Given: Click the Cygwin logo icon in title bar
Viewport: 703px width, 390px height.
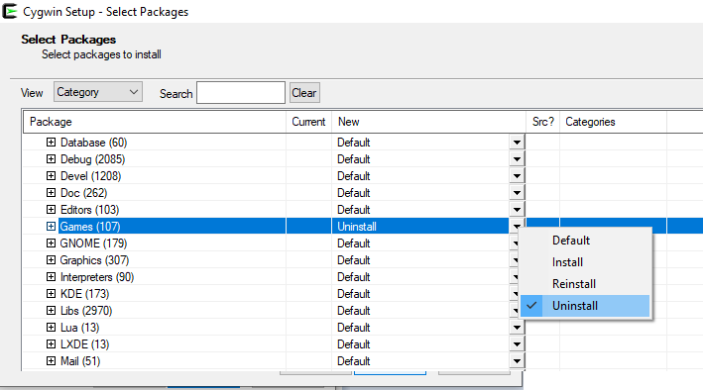Looking at the screenshot, I should (9, 11).
